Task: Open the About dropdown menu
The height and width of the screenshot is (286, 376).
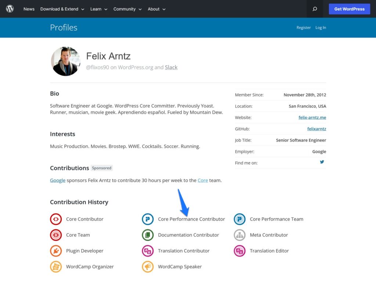Action: 154,9
